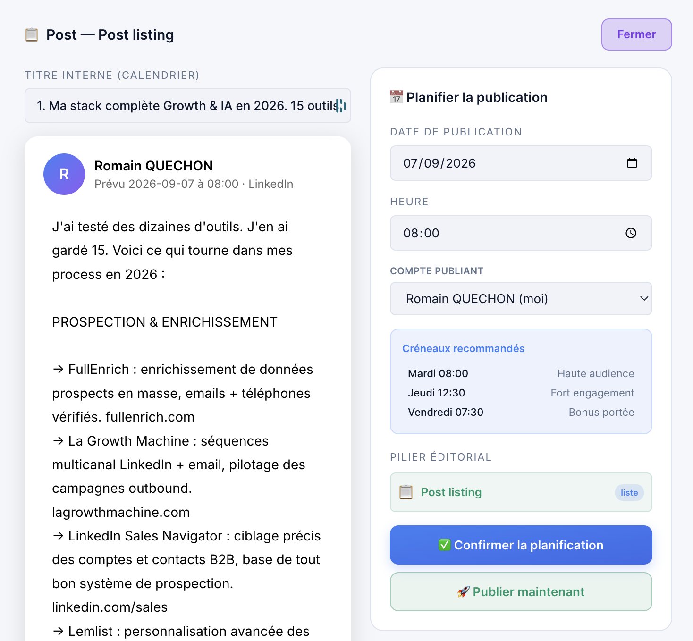
Task: Select the Post listing editorial pillar
Action: [x=521, y=492]
